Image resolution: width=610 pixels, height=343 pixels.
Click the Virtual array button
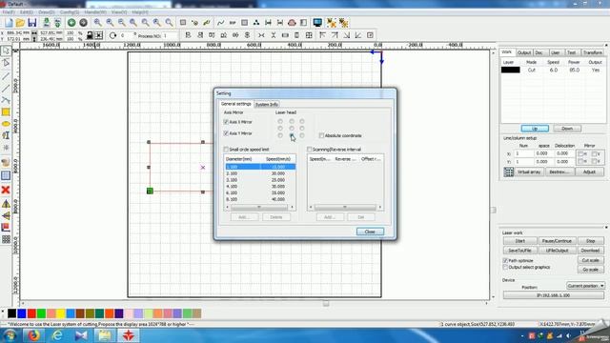point(529,171)
